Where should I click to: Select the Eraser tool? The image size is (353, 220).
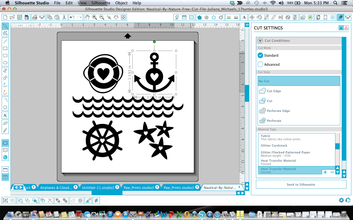pos(5,123)
